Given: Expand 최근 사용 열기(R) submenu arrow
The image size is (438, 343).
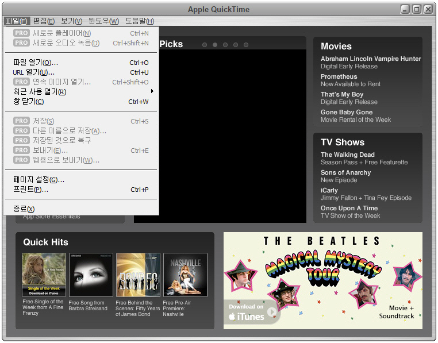Looking at the screenshot, I should point(152,91).
